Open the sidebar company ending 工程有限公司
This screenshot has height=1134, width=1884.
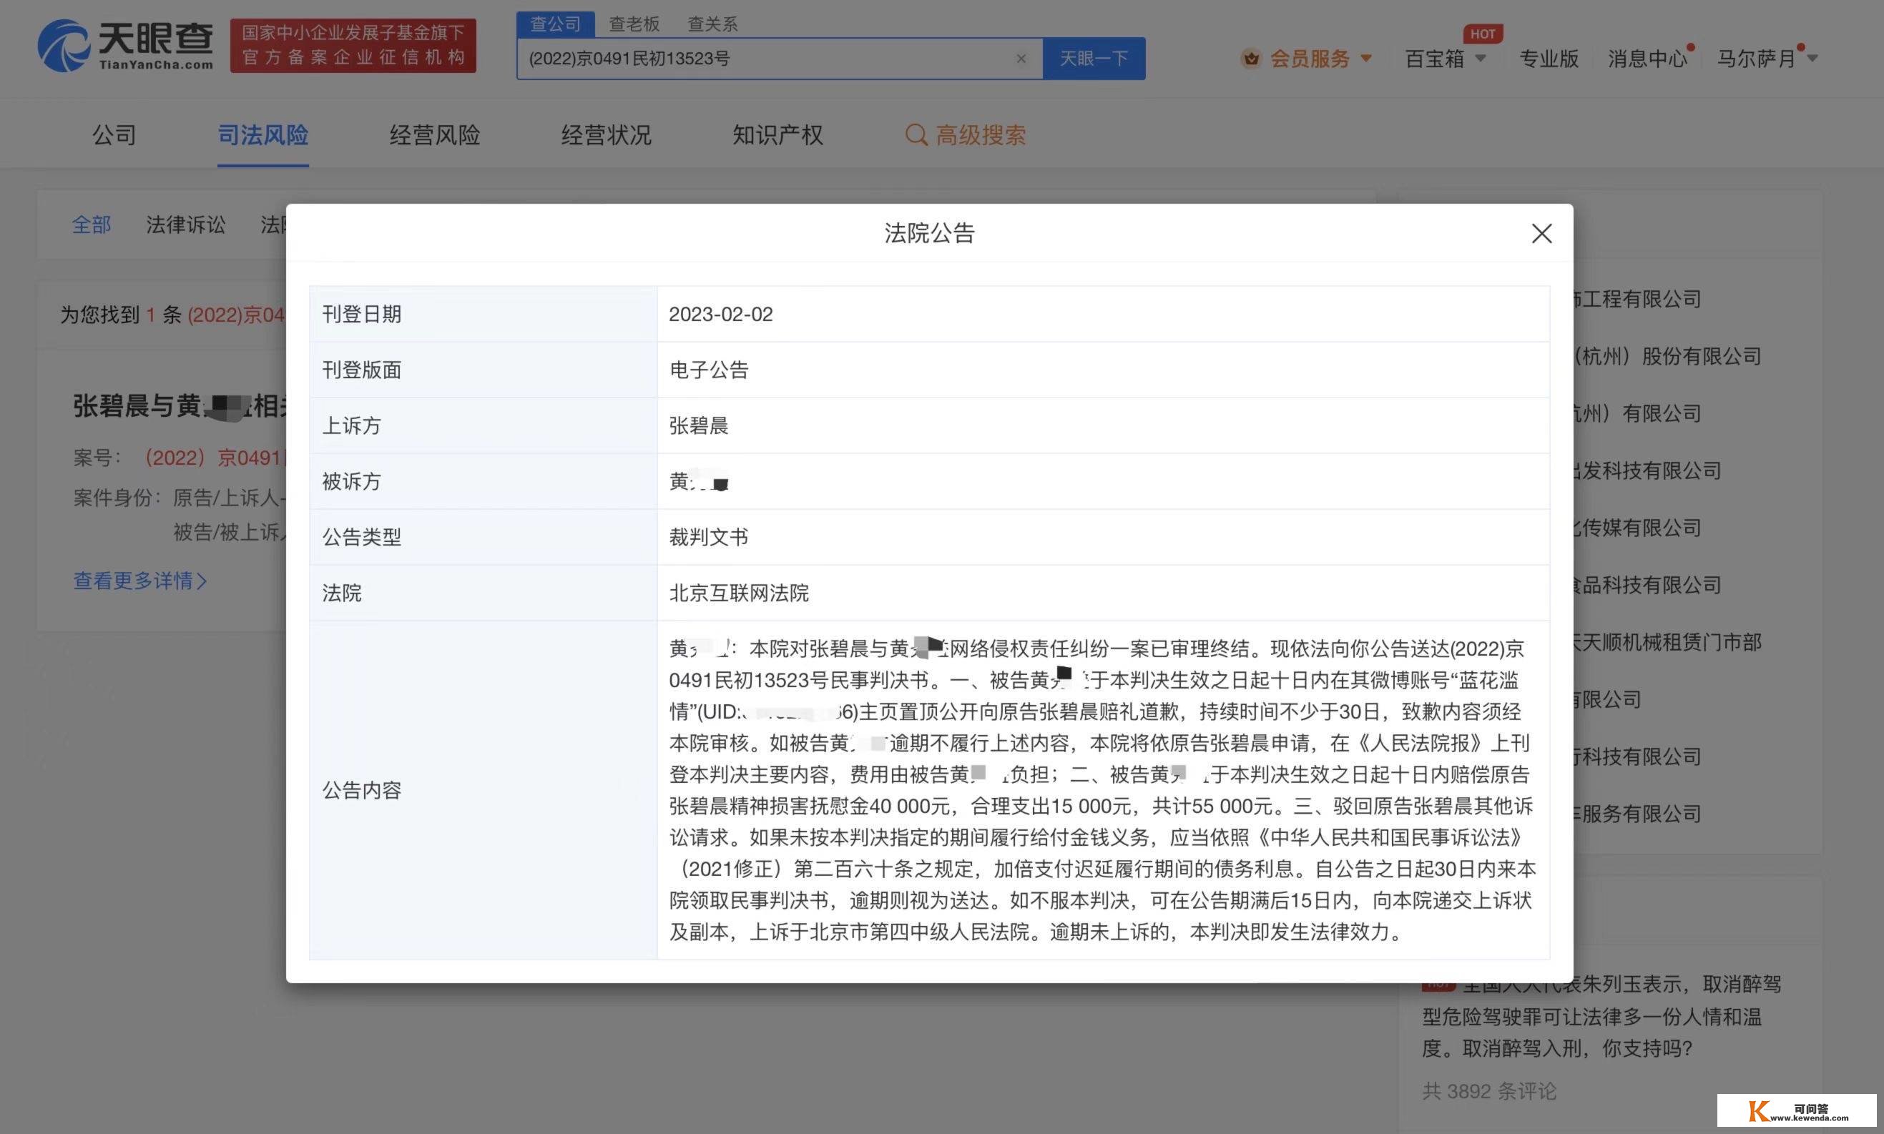(1637, 299)
